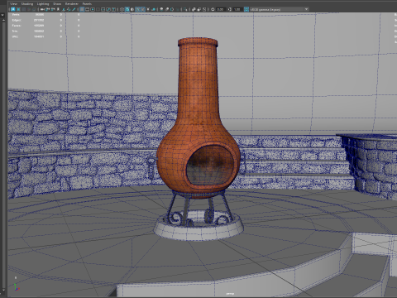The image size is (397, 298).
Task: Open the sRGB gamma view transform dropdown
Action: [x=280, y=9]
